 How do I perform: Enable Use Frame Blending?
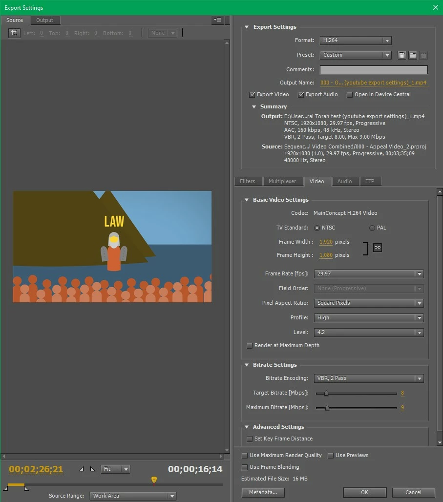245,467
